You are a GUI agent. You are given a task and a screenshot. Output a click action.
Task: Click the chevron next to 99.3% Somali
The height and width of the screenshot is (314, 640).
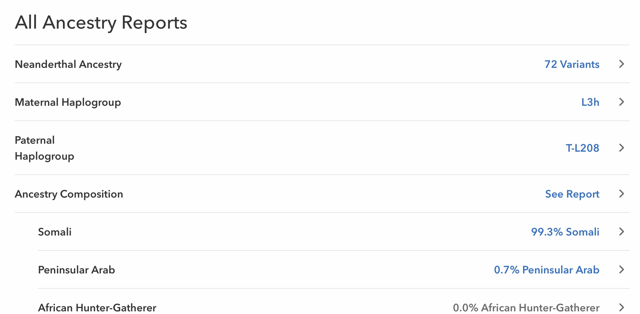tap(621, 232)
